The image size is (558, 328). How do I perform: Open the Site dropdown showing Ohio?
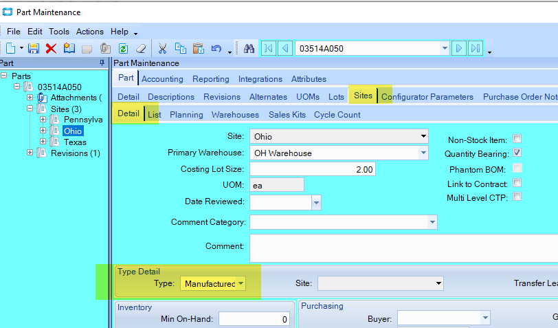tap(423, 136)
